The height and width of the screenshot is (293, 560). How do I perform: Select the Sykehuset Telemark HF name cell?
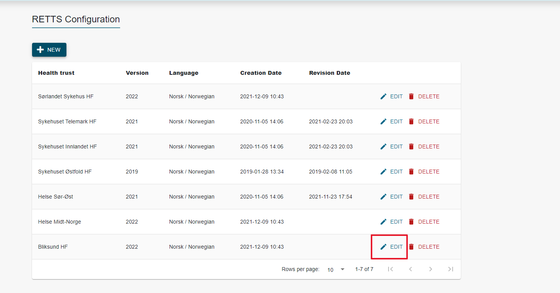(x=67, y=121)
